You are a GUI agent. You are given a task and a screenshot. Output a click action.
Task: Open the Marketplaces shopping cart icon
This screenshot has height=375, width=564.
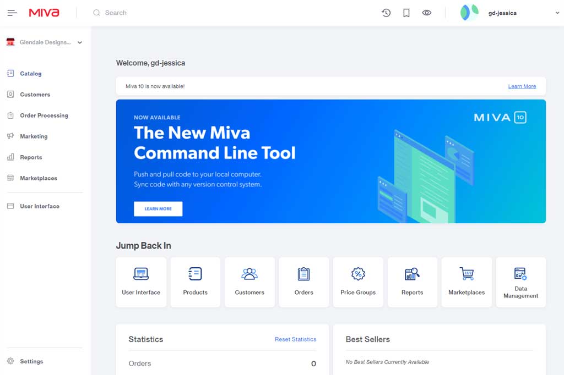coord(467,274)
